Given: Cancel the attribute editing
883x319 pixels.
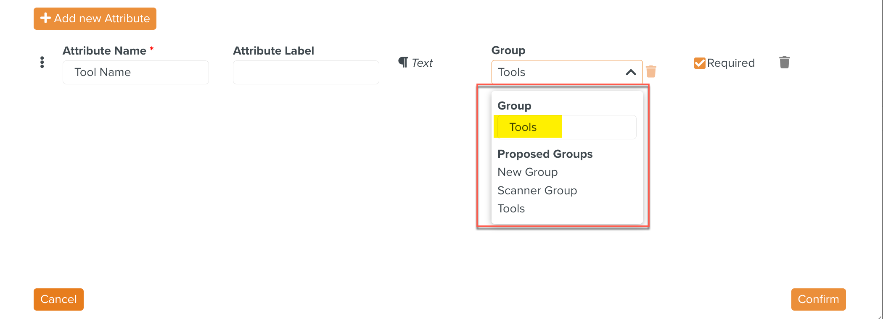Looking at the screenshot, I should 58,299.
